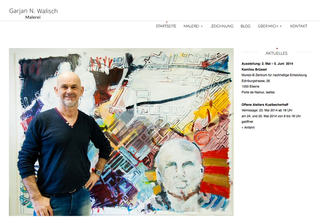The height and width of the screenshot is (220, 320).
Task: Click the Offene Ateliers Kuelbecherhaff heading
Action: coord(265,105)
